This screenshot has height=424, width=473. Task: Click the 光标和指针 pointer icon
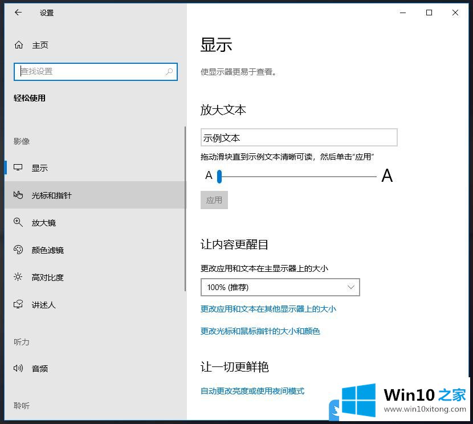click(x=18, y=195)
